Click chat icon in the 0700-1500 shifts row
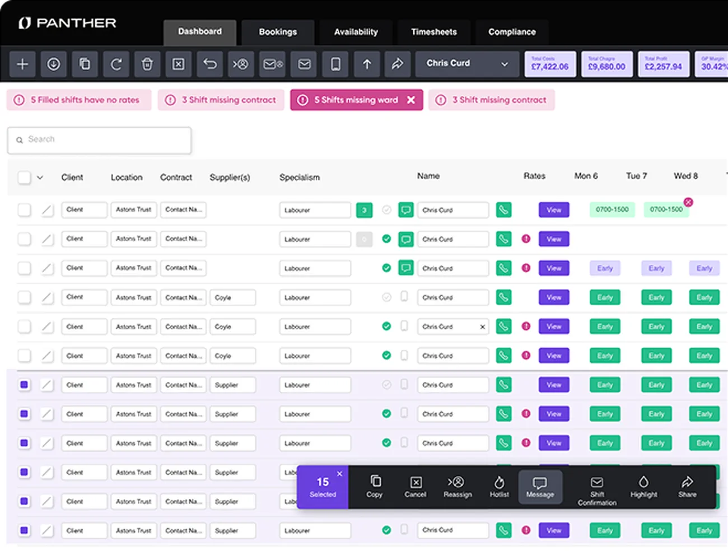The height and width of the screenshot is (560, 728). (405, 210)
